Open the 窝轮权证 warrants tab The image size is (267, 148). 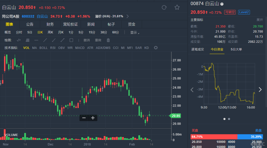70,24
